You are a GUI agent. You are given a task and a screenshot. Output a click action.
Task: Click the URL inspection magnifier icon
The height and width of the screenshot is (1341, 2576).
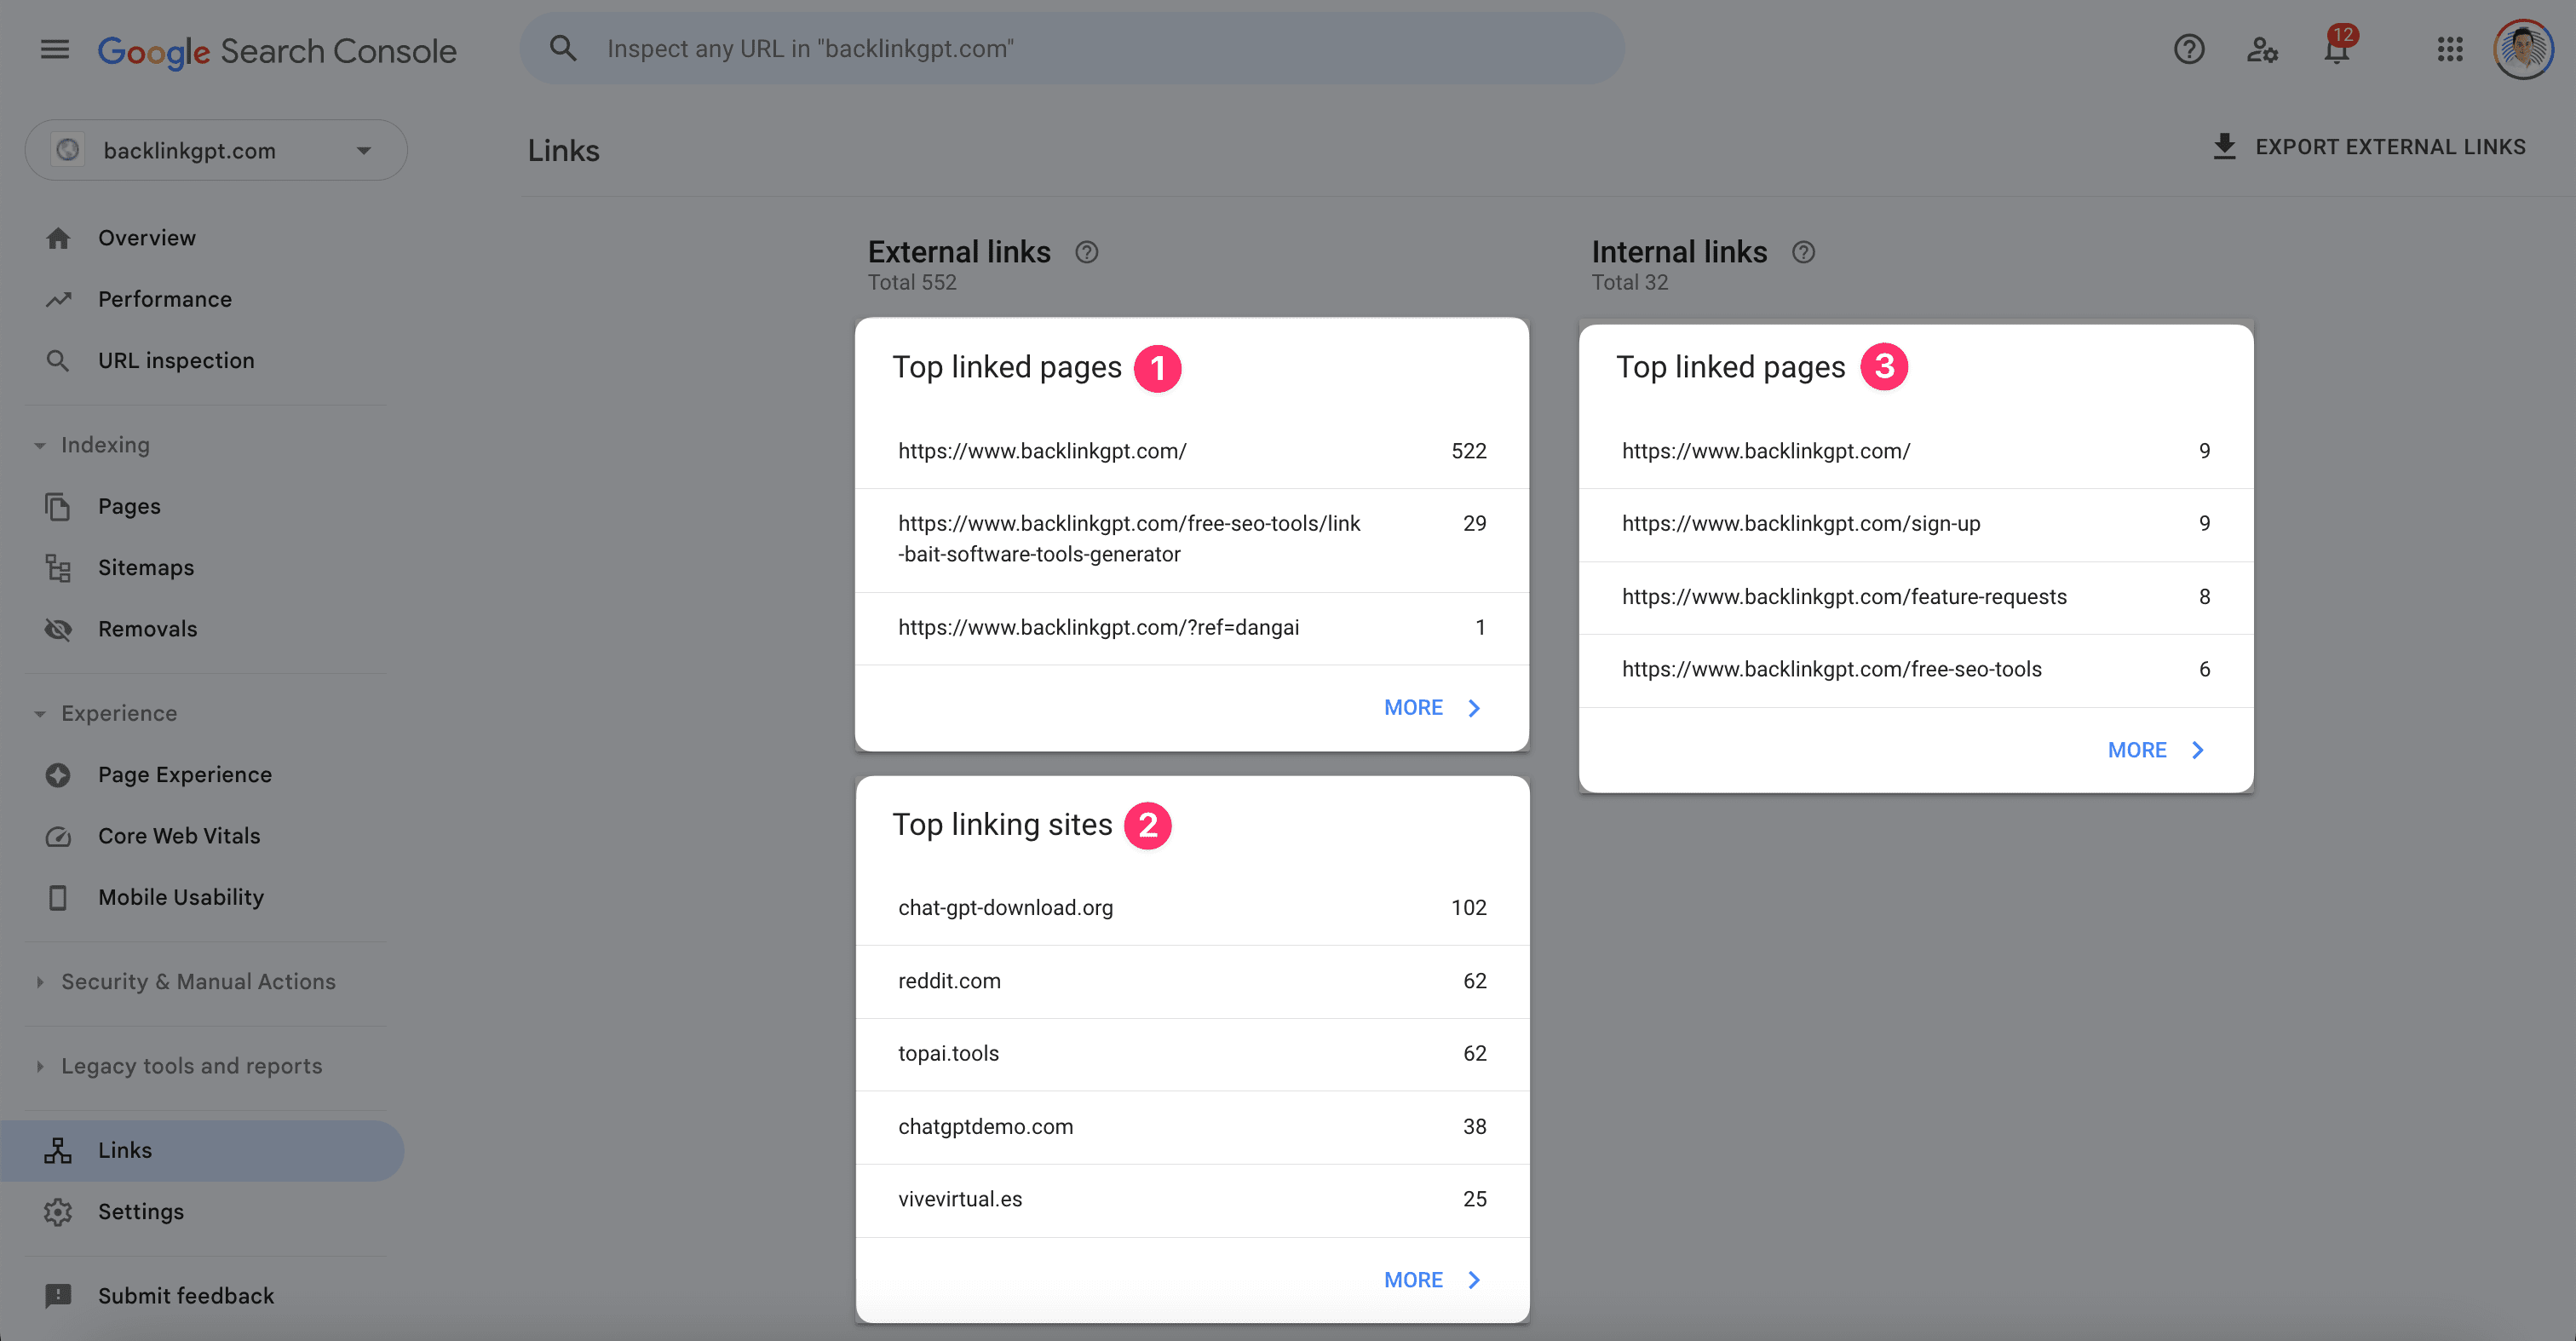click(x=58, y=360)
